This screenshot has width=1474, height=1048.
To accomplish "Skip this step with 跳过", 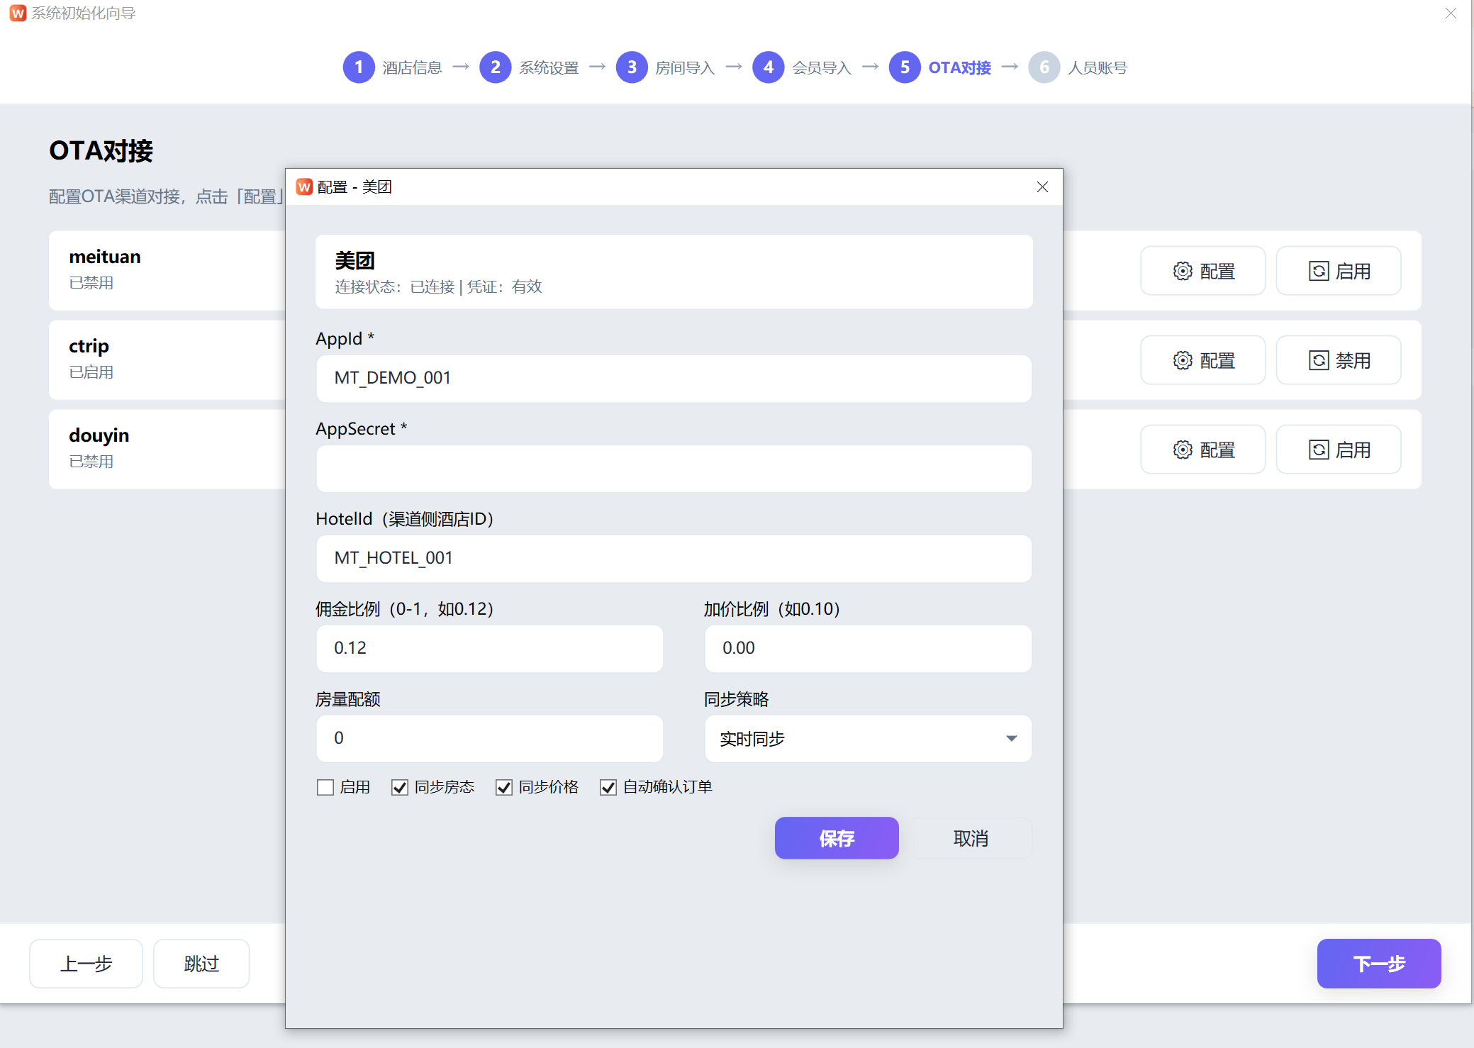I will (201, 964).
